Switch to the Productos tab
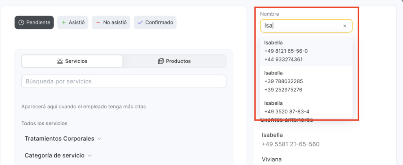The width and height of the screenshot is (403, 165). coord(174,61)
